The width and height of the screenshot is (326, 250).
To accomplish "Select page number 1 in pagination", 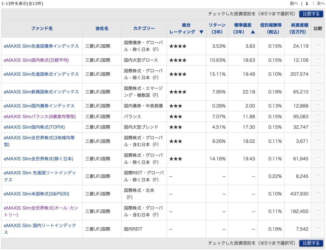I will [x=307, y=4].
